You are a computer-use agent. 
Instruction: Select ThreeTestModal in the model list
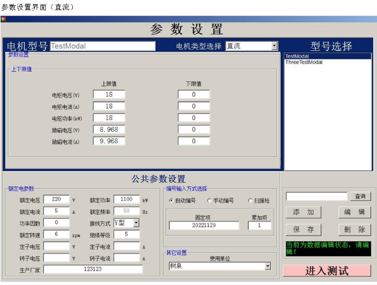[x=304, y=63]
